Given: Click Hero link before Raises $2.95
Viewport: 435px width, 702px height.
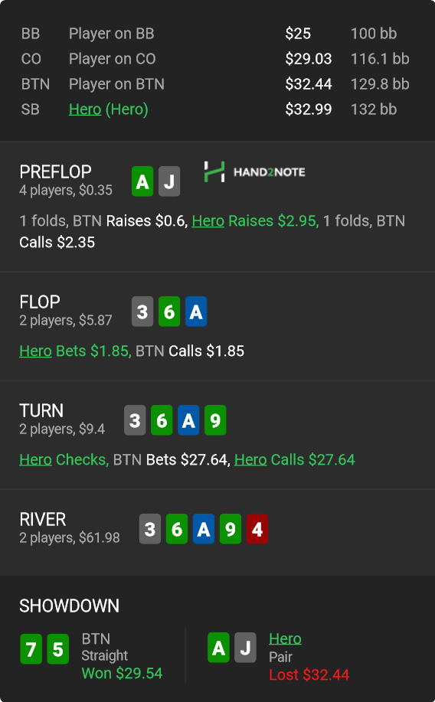Looking at the screenshot, I should click(208, 220).
